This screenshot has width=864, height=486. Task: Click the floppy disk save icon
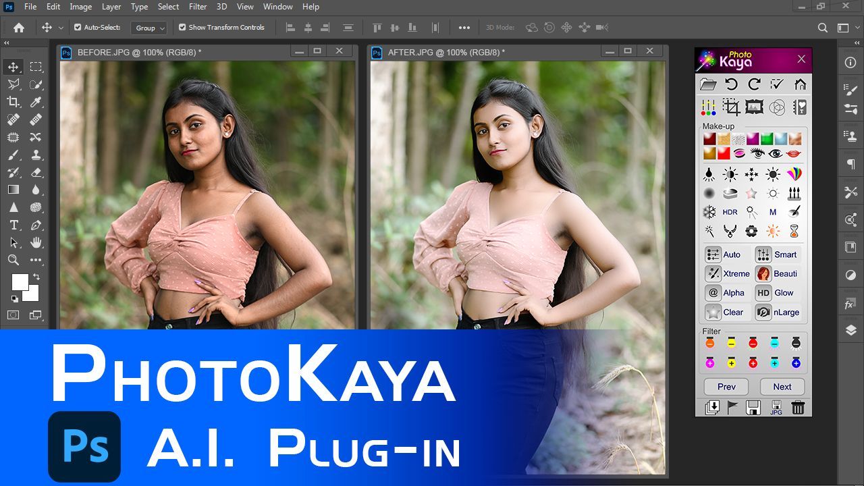tap(753, 407)
